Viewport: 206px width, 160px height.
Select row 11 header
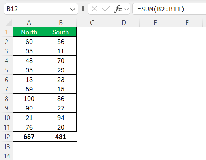[x=7, y=127]
